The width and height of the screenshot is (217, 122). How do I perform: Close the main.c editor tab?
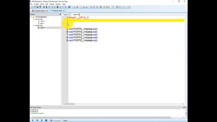click(69, 15)
